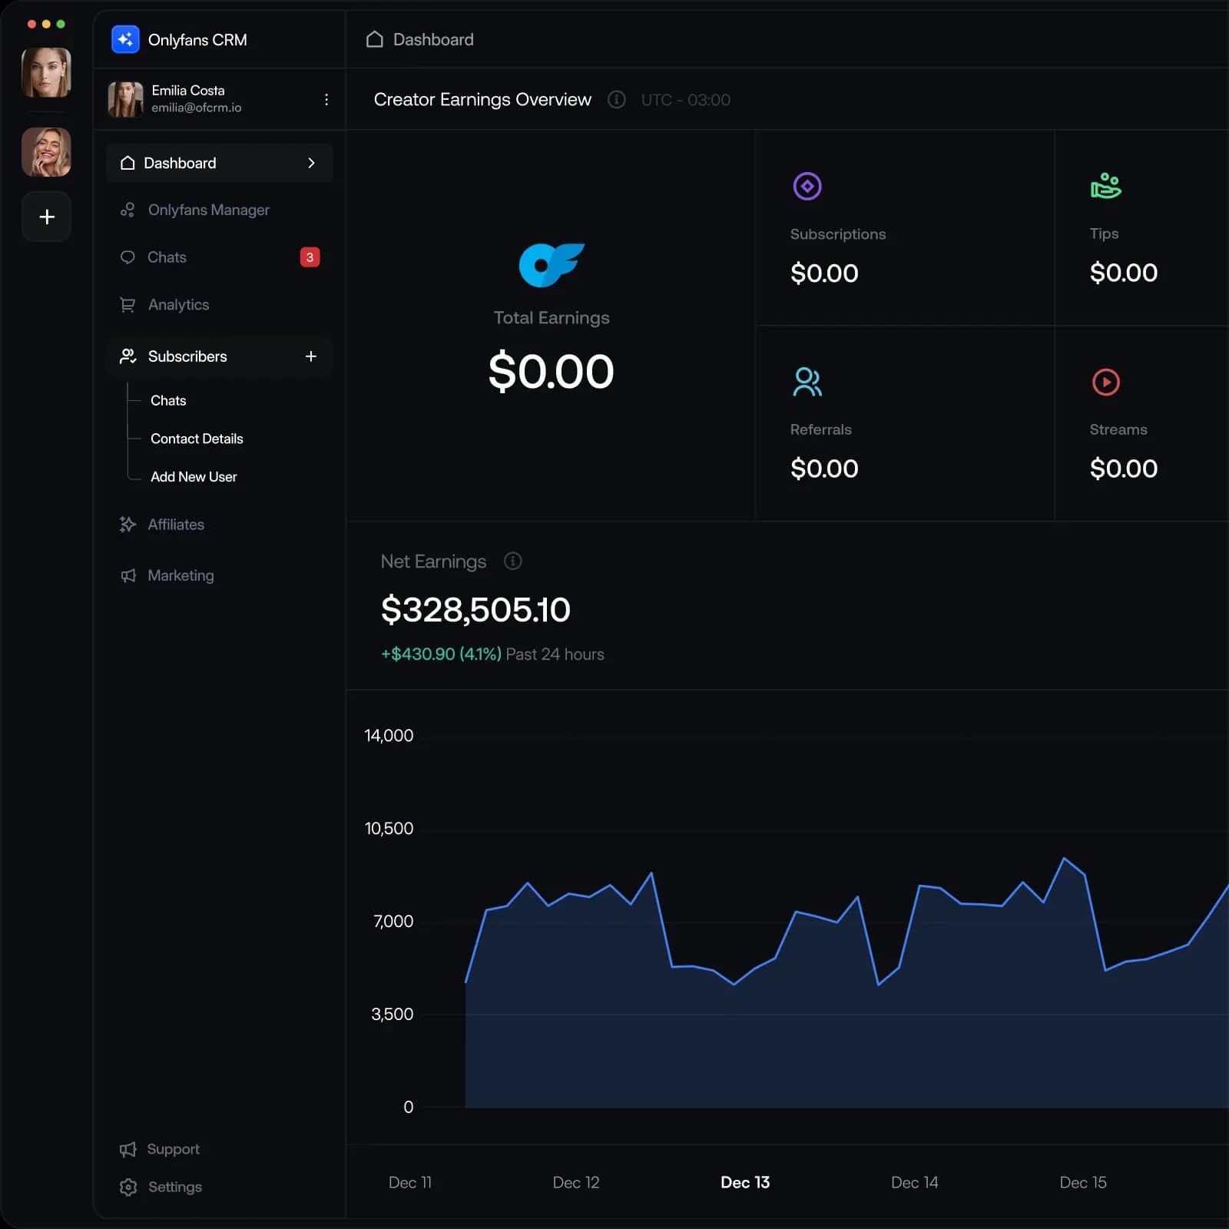Switch to the second creator avatar
This screenshot has height=1229, width=1229.
click(46, 152)
